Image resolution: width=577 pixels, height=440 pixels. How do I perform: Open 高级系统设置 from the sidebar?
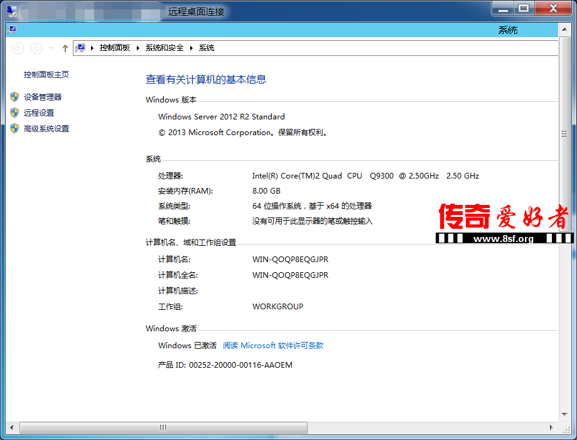click(x=46, y=129)
